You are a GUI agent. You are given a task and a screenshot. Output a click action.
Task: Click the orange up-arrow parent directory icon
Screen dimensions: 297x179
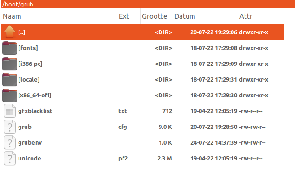click(x=10, y=32)
